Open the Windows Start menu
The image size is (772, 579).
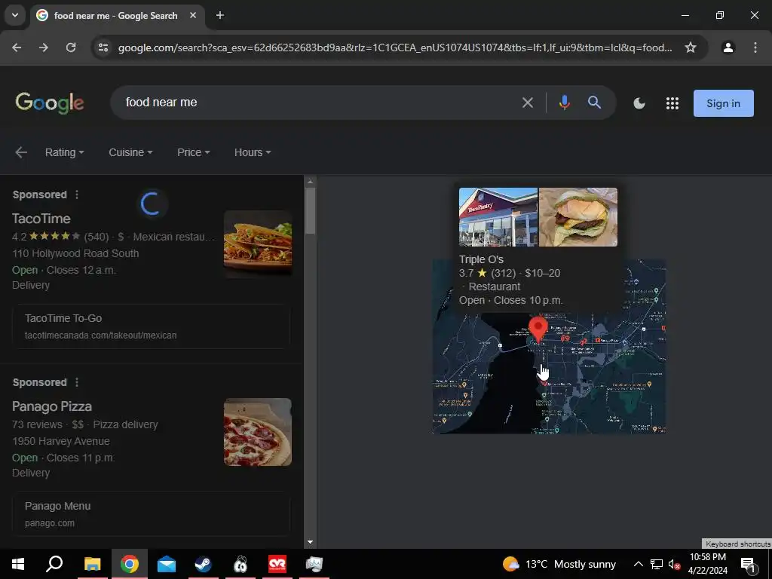pos(18,564)
